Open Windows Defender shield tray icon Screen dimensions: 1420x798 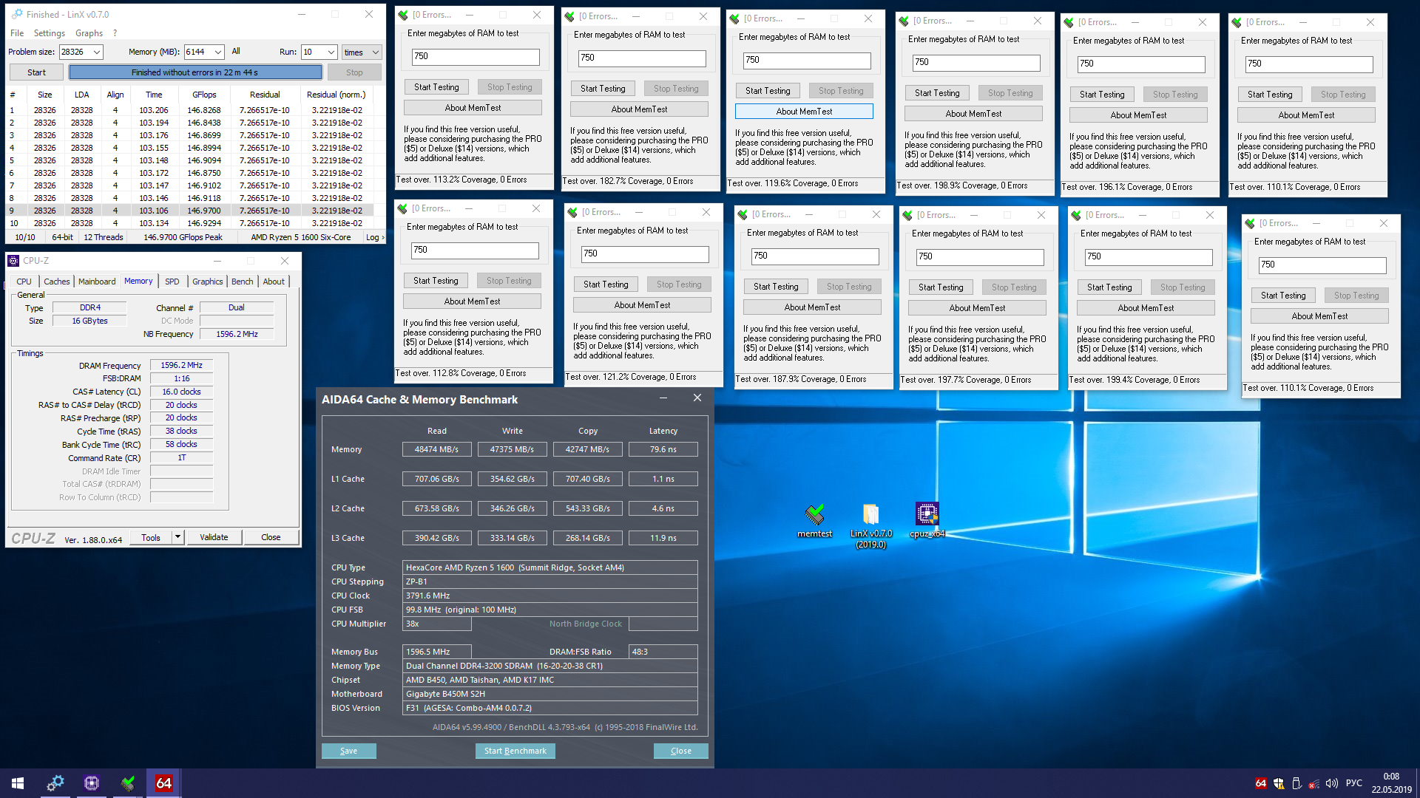pos(1278,783)
